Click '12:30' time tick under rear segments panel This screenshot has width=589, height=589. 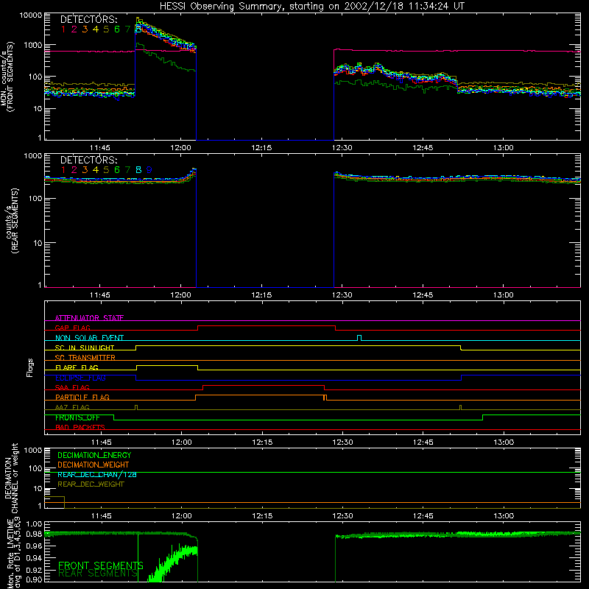pyautogui.click(x=342, y=295)
